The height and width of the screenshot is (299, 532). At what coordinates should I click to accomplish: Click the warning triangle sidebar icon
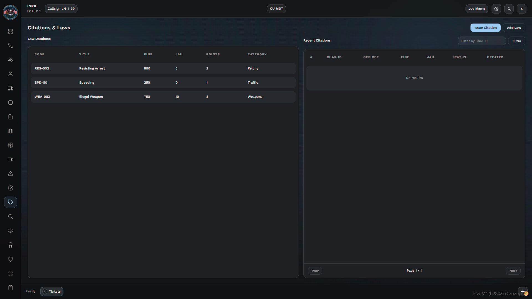point(11,174)
